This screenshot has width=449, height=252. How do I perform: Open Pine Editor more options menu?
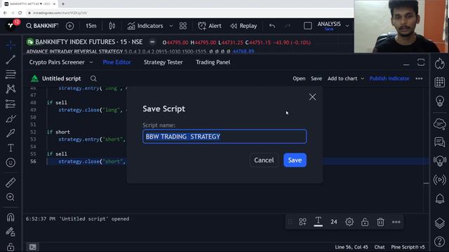419,78
